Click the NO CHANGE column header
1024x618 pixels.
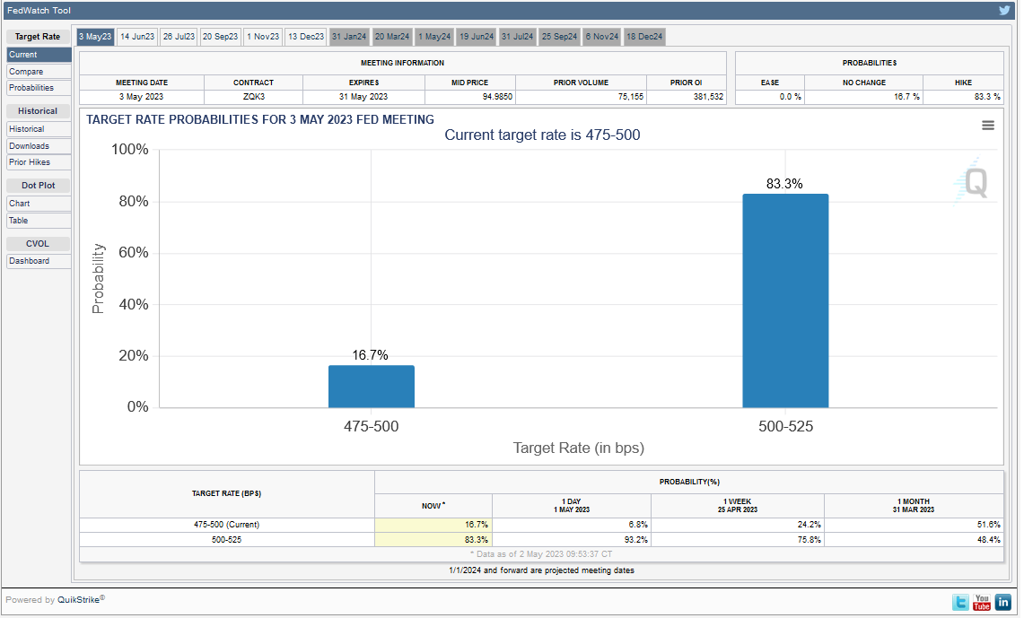point(864,83)
